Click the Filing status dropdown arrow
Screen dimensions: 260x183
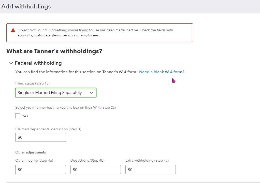[x=92, y=92]
